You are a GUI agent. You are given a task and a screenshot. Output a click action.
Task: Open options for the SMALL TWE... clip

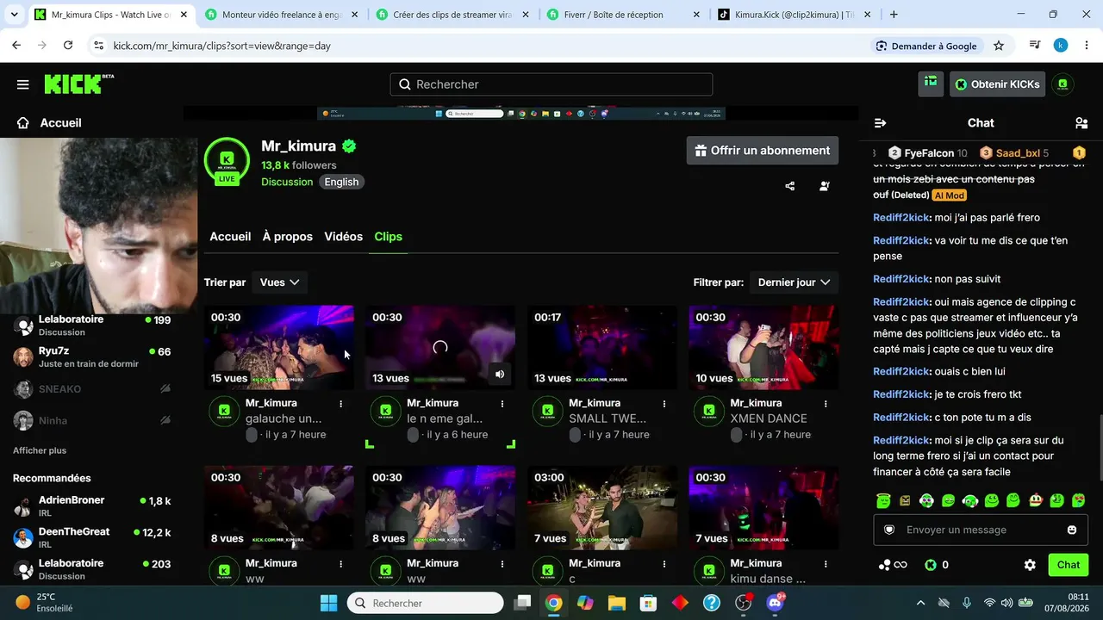point(664,404)
